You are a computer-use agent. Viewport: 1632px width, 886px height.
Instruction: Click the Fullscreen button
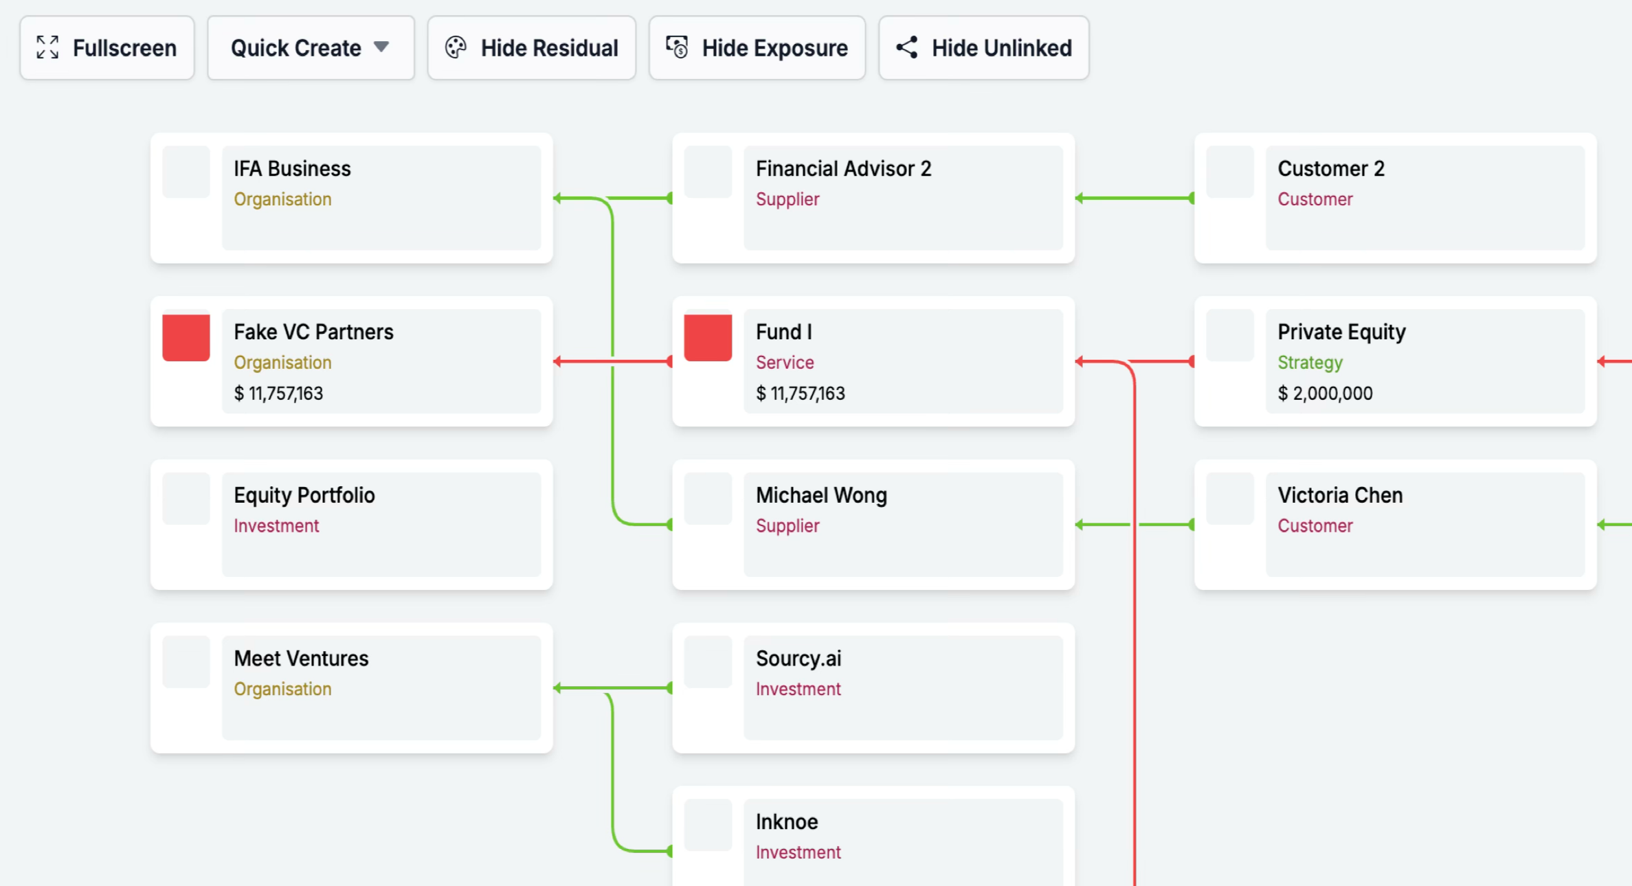tap(107, 47)
